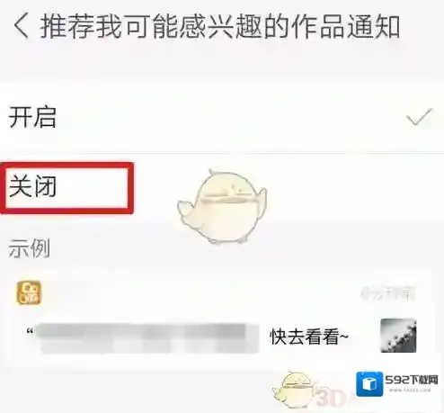Tap the back arrow in the header
This screenshot has width=444, height=413.
(22, 27)
